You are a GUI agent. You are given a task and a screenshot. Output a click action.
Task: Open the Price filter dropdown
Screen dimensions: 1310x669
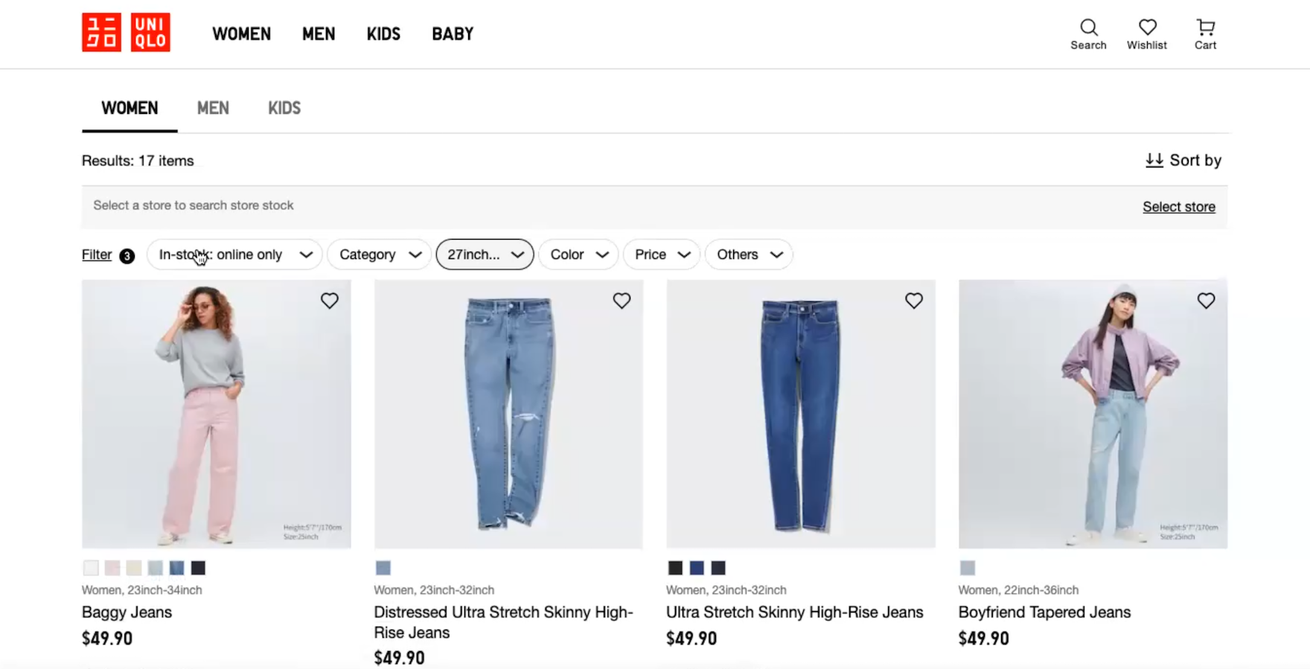pos(661,255)
